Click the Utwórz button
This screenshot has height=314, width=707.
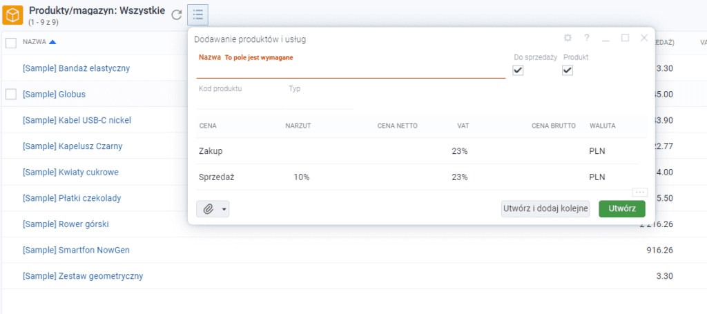621,209
